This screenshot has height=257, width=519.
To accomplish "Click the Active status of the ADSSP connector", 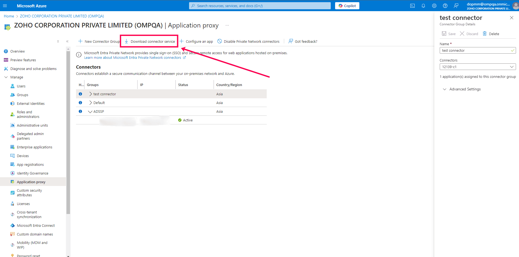I will (x=185, y=120).
